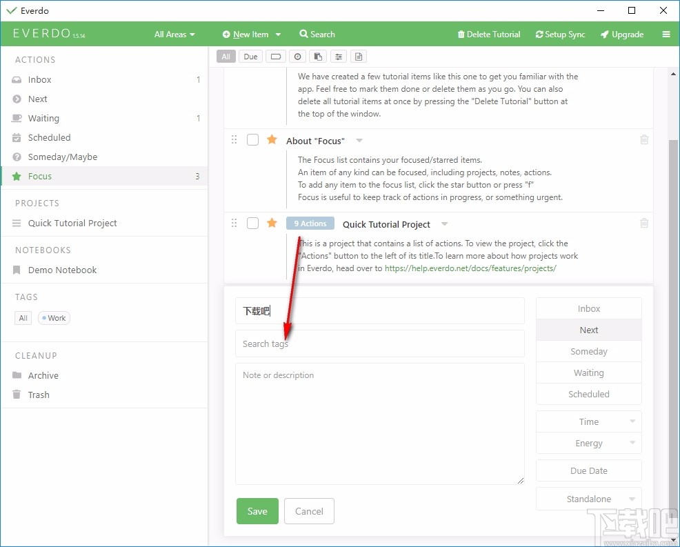Expand Quick Tutorial Project item menu arrow
The height and width of the screenshot is (547, 680).
coord(445,223)
